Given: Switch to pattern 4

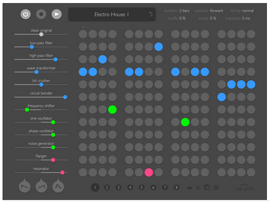Looking at the screenshot, I should click(x=130, y=187).
